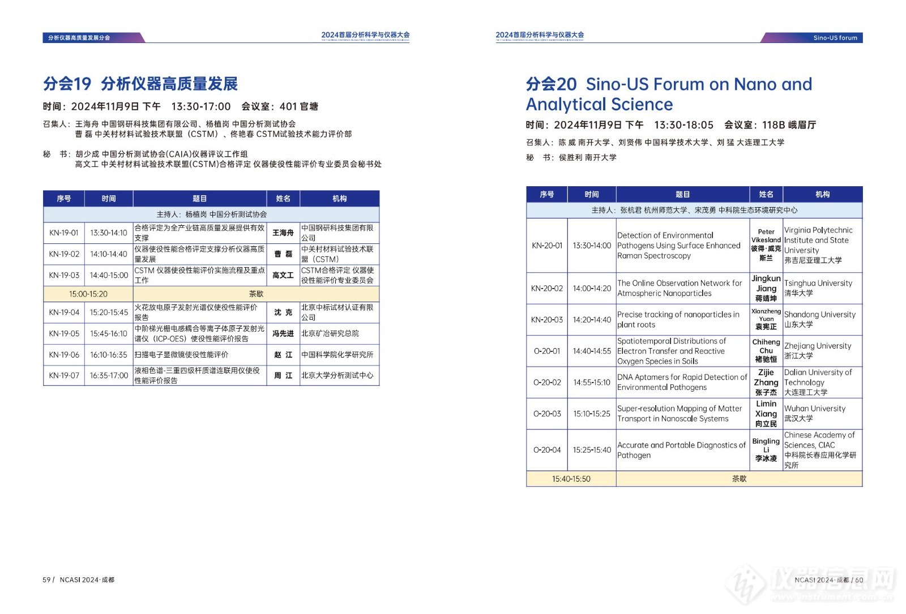Select the cell 'O-20-03'
Image resolution: width=906 pixels, height=614 pixels.
coord(547,414)
